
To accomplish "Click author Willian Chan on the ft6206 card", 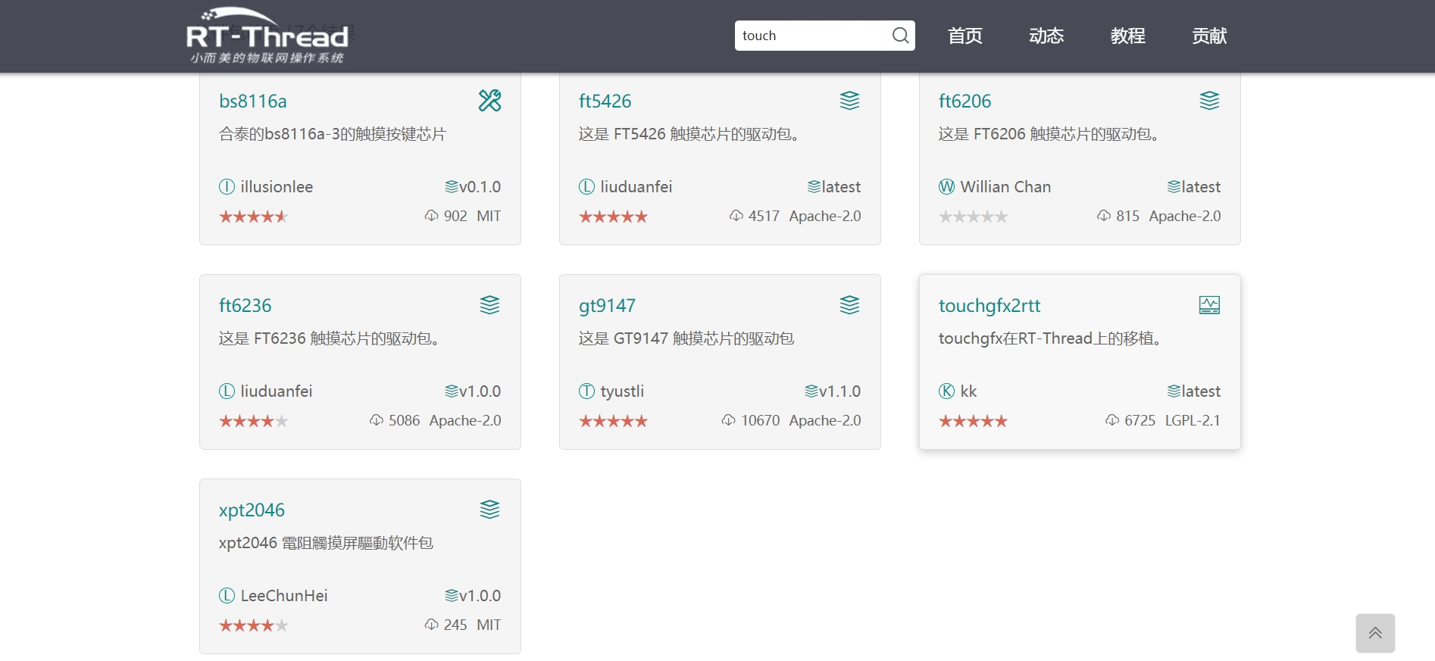I will click(1005, 187).
